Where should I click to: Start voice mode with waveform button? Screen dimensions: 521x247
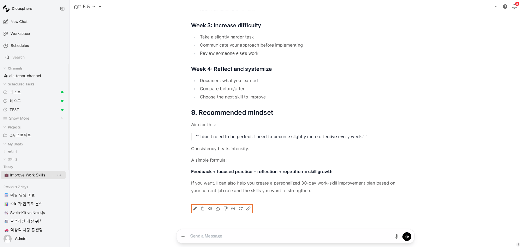[x=407, y=237]
